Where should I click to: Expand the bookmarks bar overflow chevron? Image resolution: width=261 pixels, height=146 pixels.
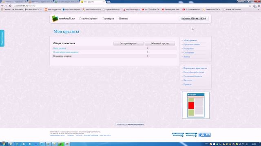coord(259,10)
